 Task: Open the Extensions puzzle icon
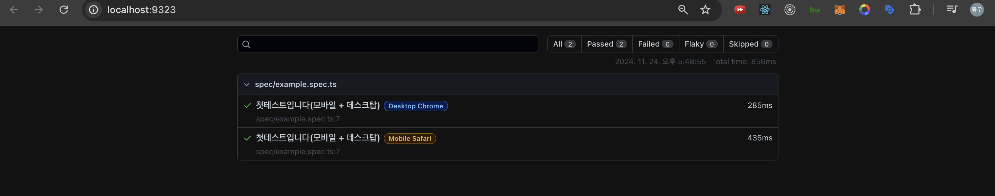915,10
